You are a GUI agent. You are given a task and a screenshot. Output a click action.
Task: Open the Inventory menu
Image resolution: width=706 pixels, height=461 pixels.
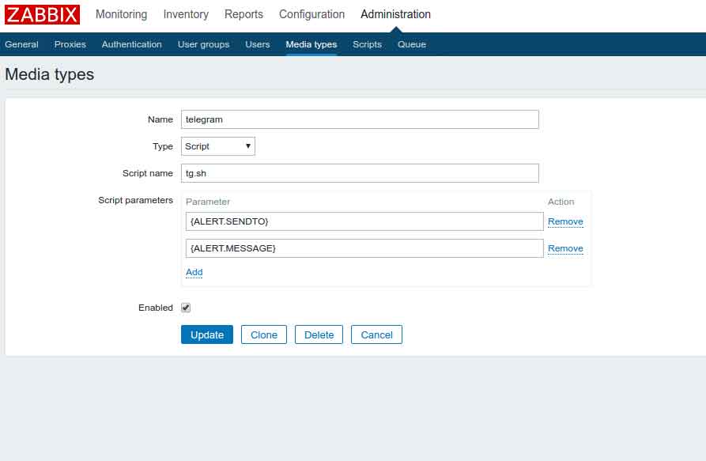click(186, 14)
